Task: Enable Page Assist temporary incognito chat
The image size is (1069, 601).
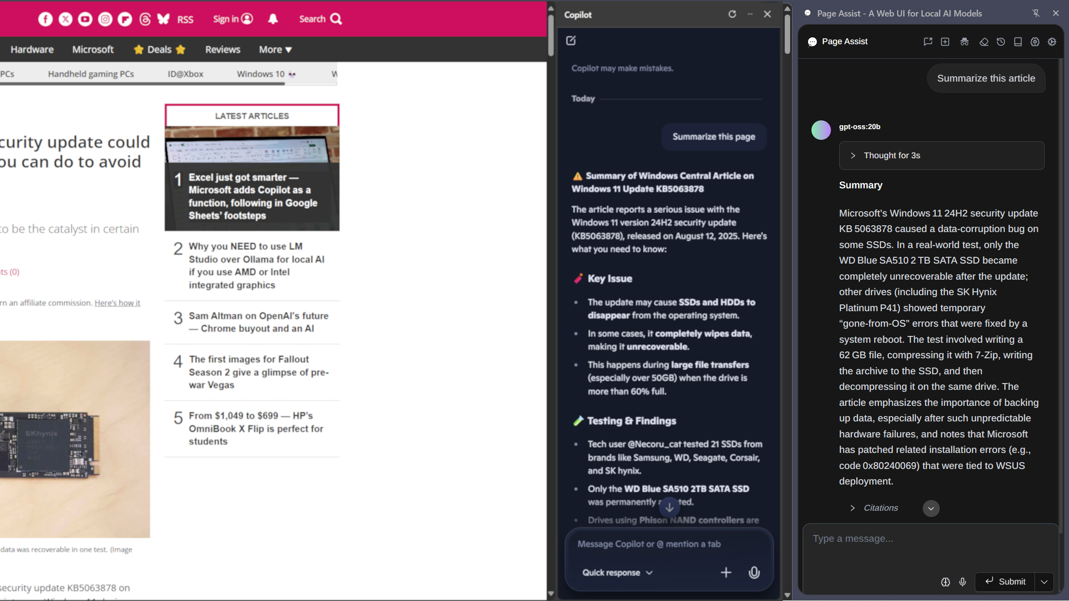Action: pos(965,42)
